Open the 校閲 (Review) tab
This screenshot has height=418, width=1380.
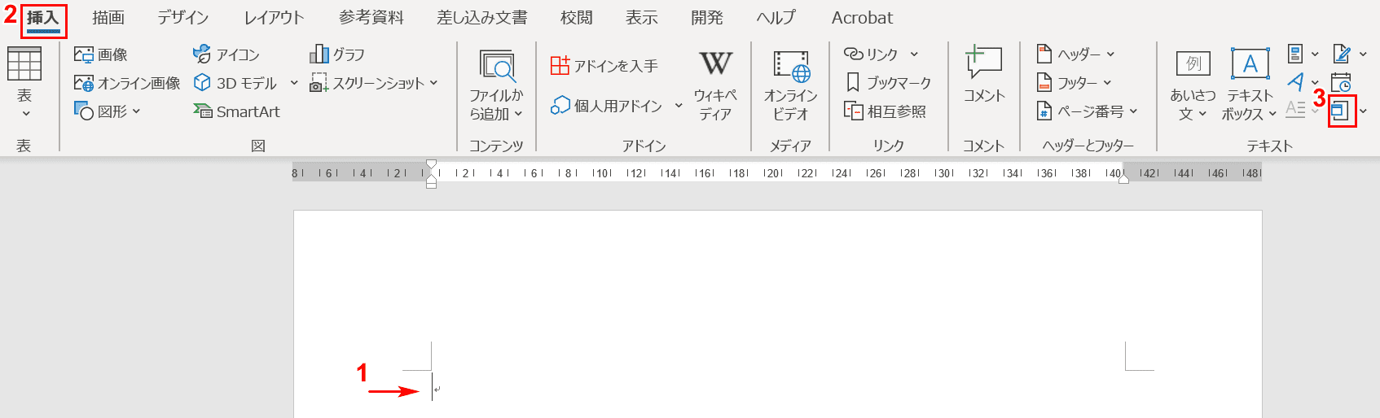pos(576,18)
